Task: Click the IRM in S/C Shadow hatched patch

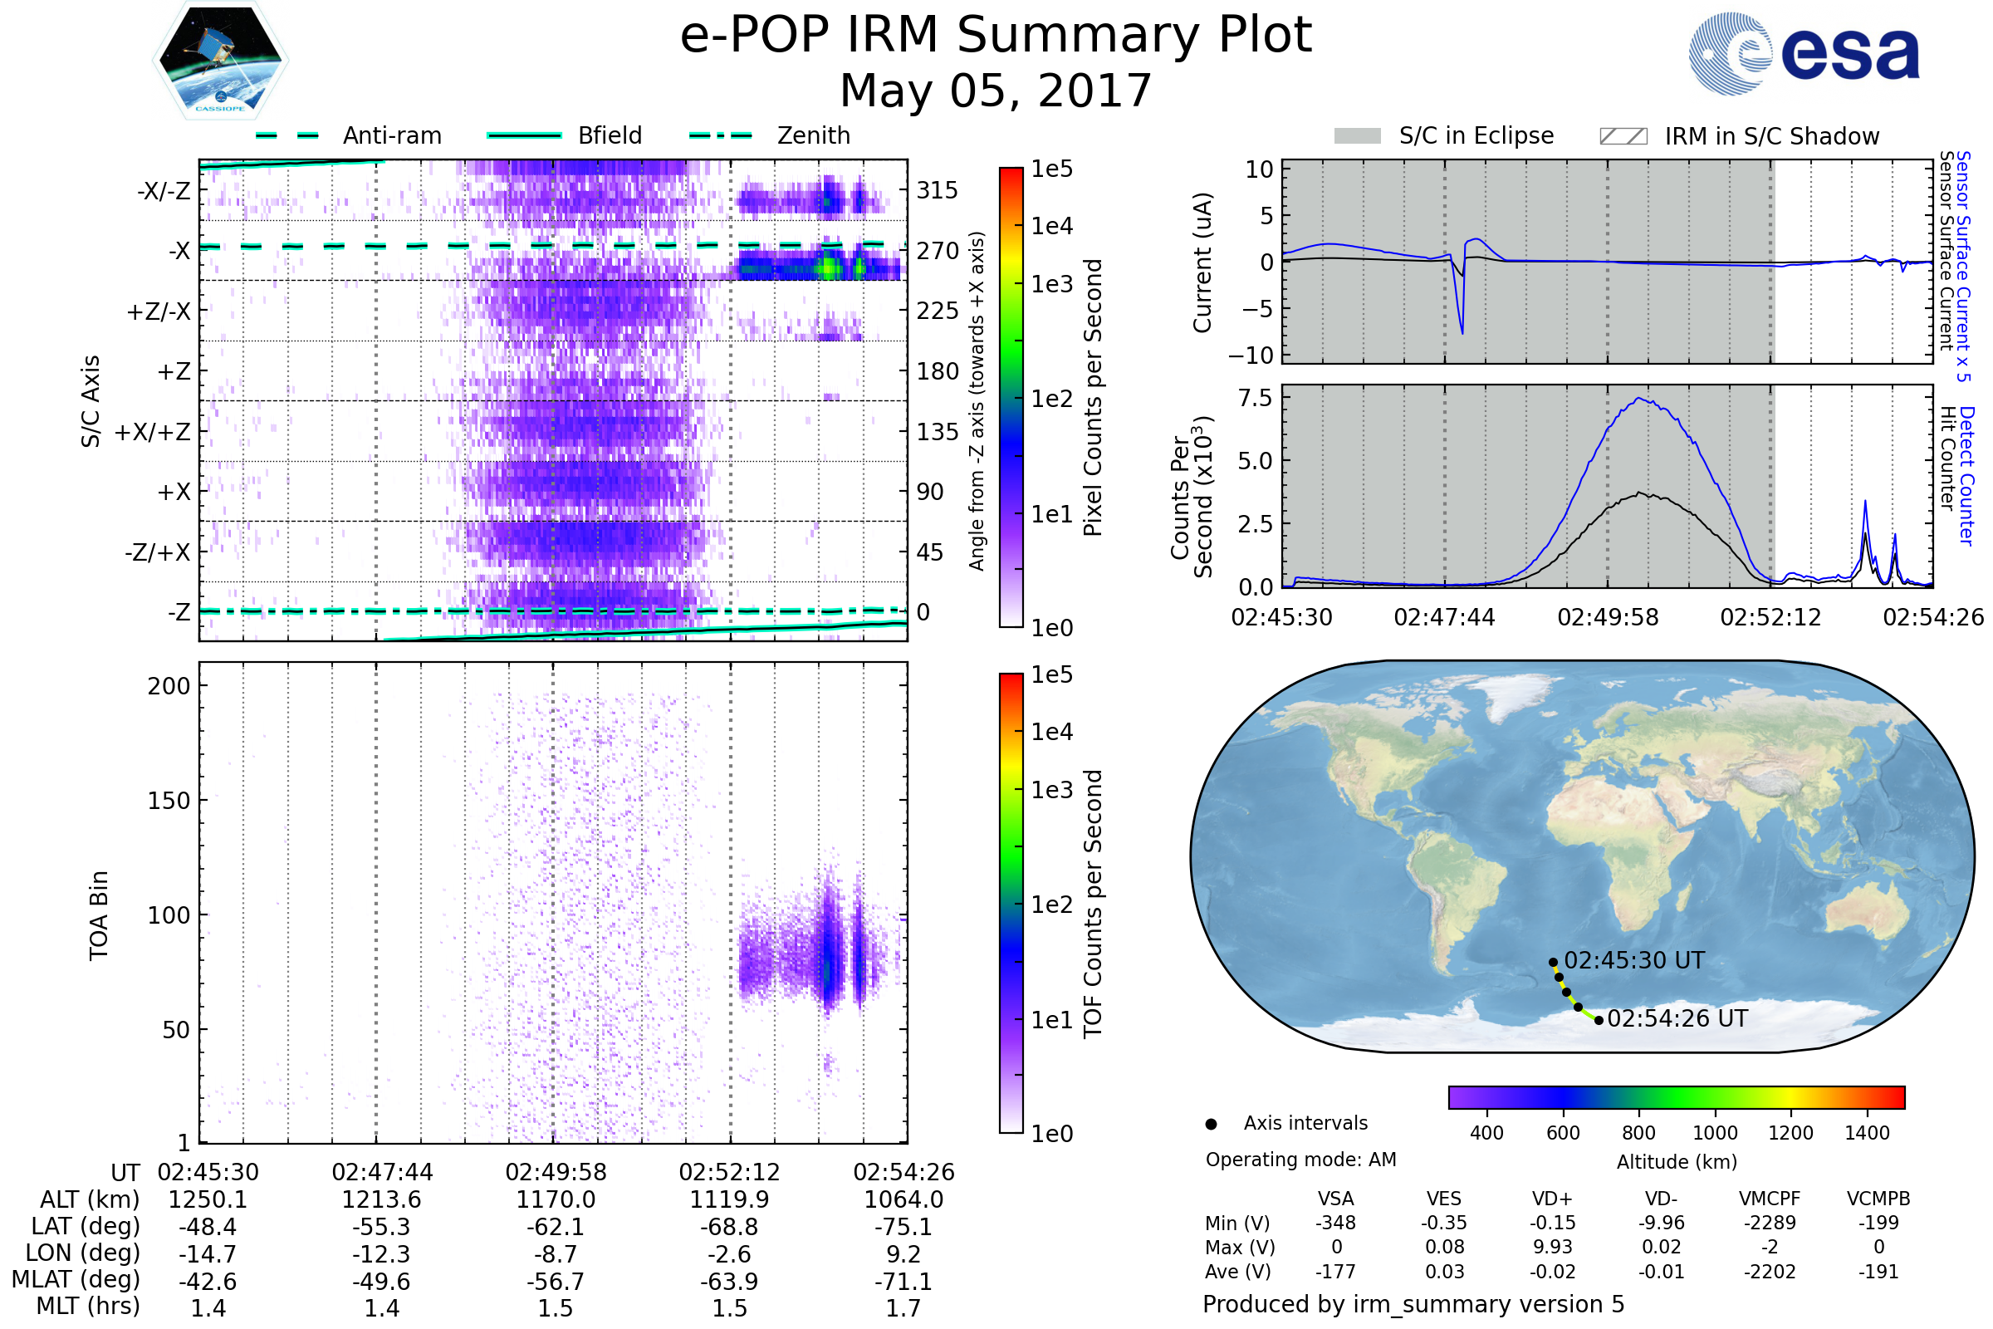Action: click(x=1623, y=136)
